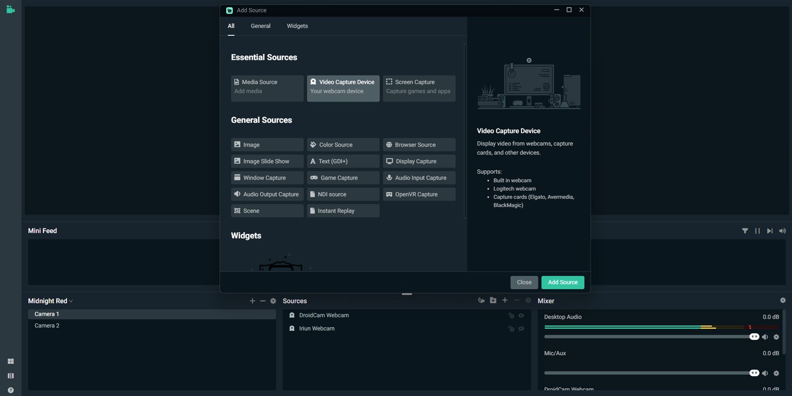Show the hidden Iriun Webcam source

point(521,329)
